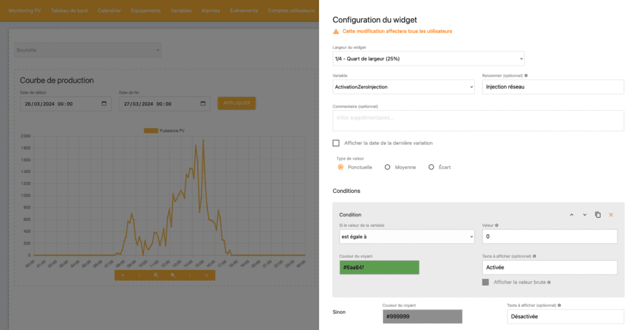Viewport: 638px width, 330px height.
Task: Jump to first period with double-left arrows
Action: [x=123, y=275]
